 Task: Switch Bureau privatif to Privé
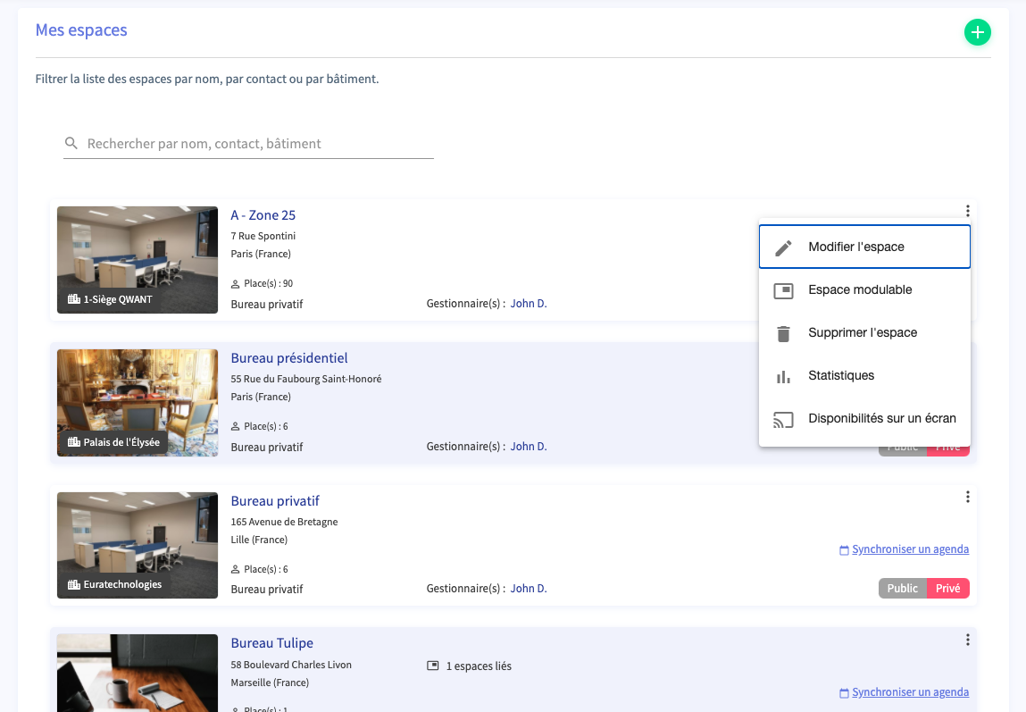pos(949,588)
